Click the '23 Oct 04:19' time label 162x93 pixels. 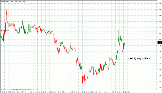102,92
